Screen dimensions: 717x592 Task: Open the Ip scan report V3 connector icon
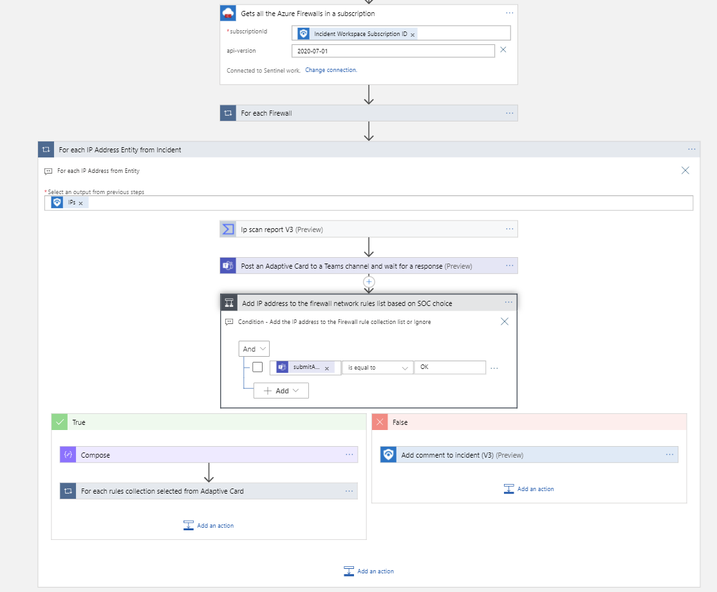click(x=228, y=228)
